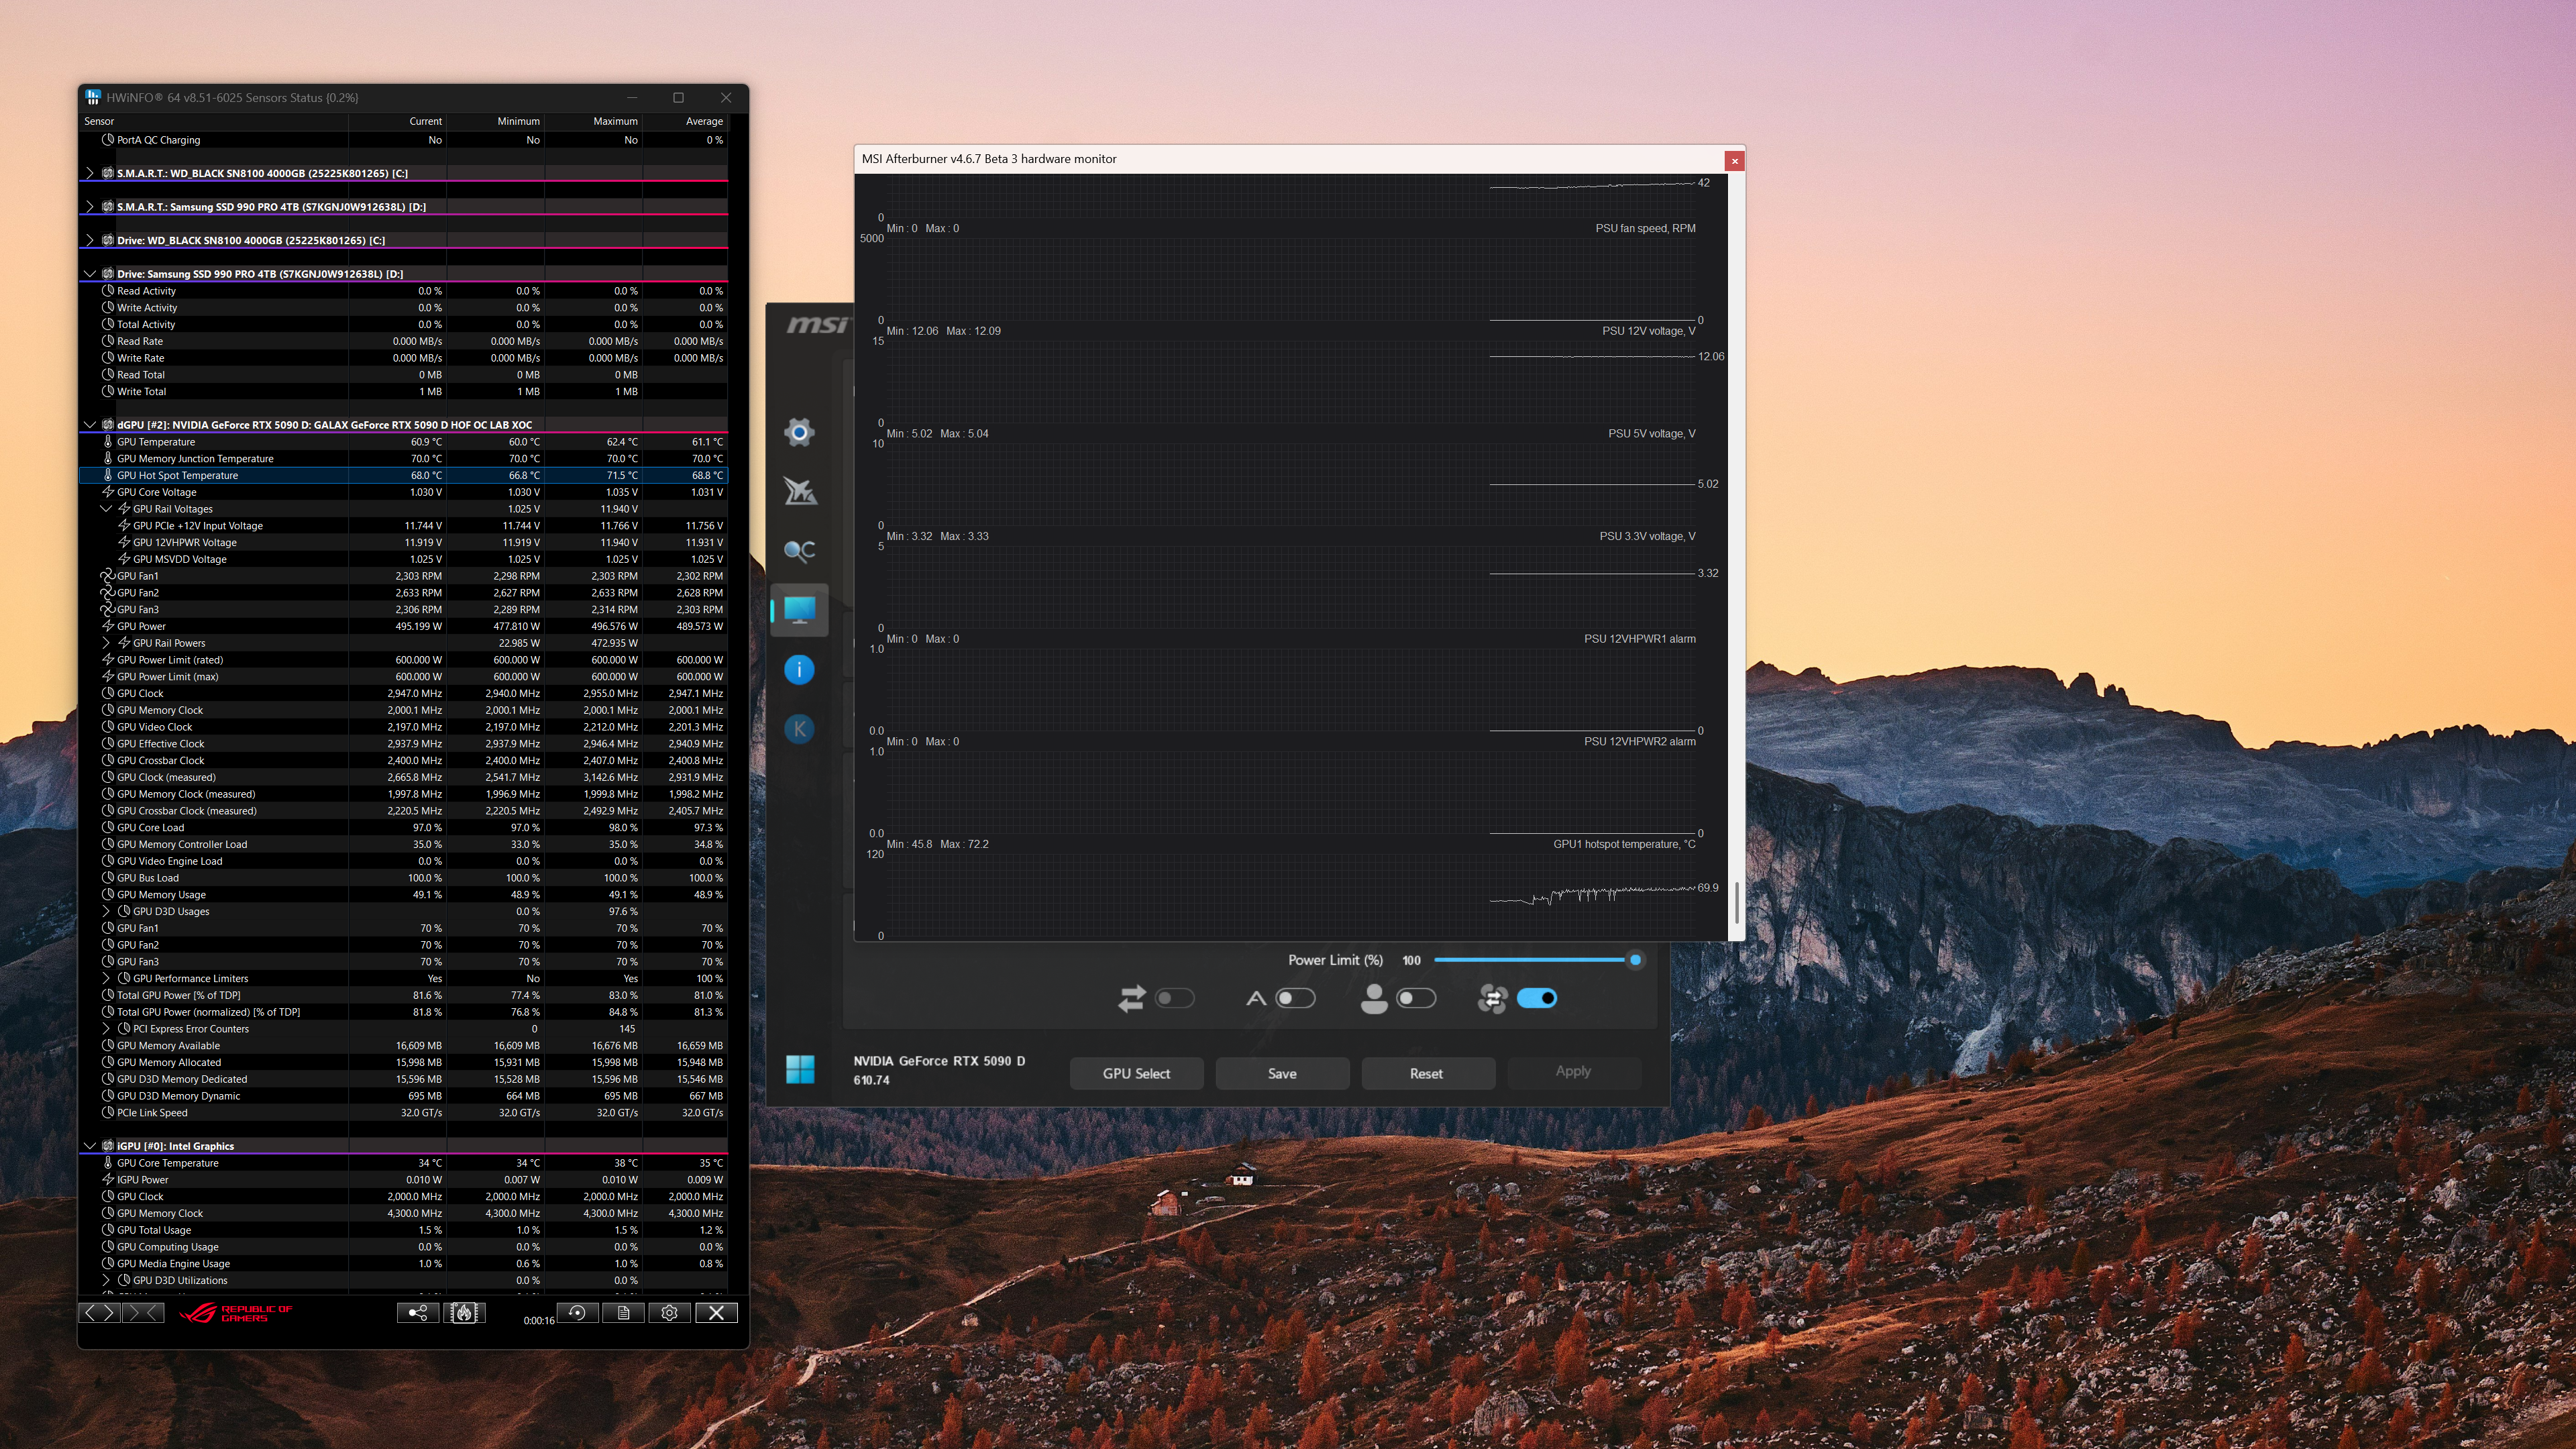The width and height of the screenshot is (2576, 1449).
Task: Click the swap arrows icon beside first toggle
Action: pyautogui.click(x=1132, y=998)
